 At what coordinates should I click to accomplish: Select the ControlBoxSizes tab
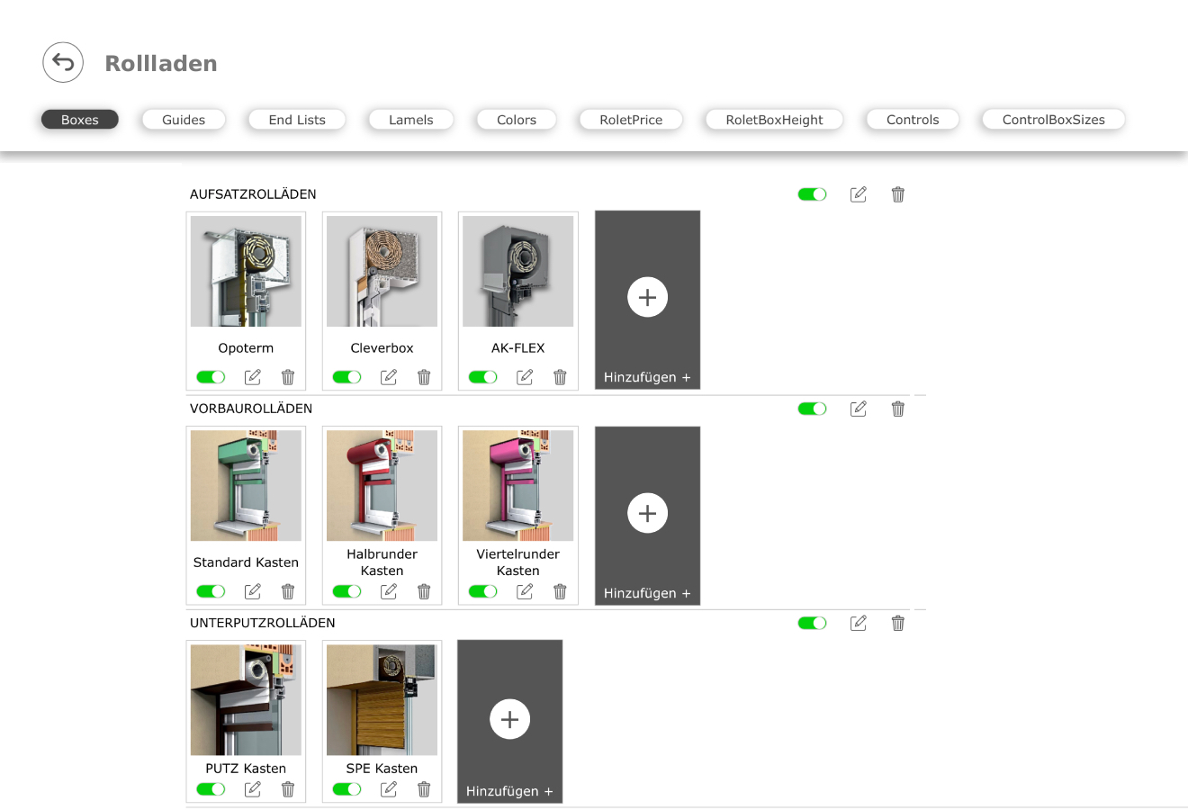tap(1053, 120)
